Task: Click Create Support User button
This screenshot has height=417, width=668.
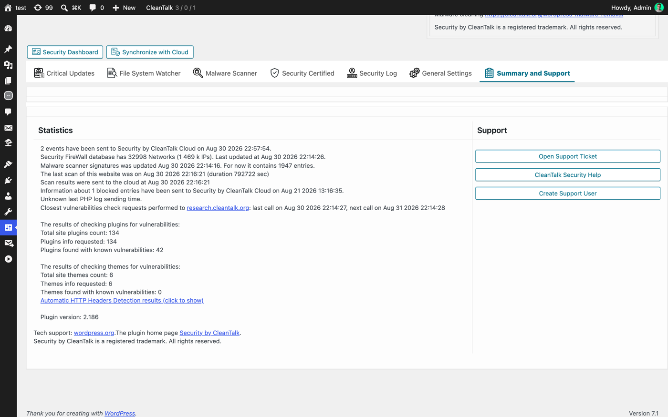Action: (568, 193)
